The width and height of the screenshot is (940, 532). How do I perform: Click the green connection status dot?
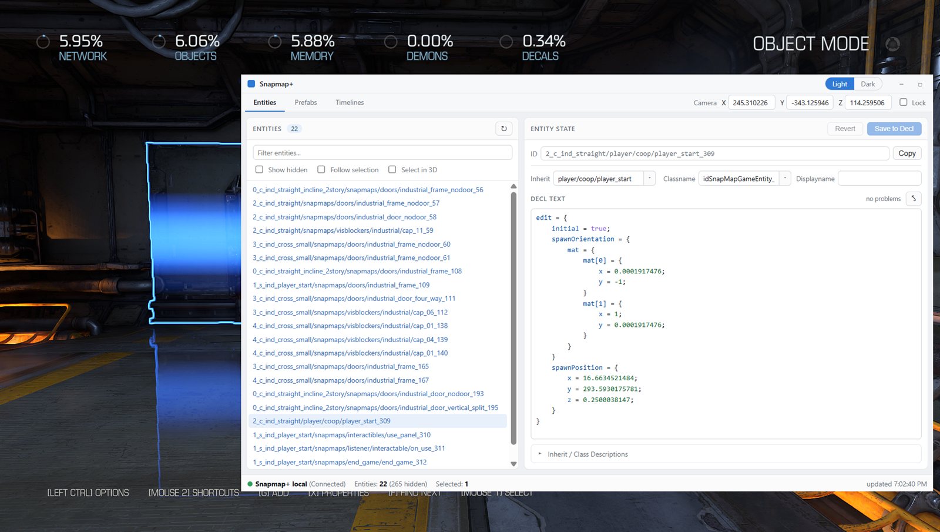coord(250,484)
